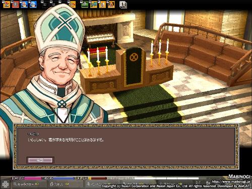Viewport: 252px width, 189px height.
Task: Click the eighth orange skill hotkey icon
Action: click(72, 5)
